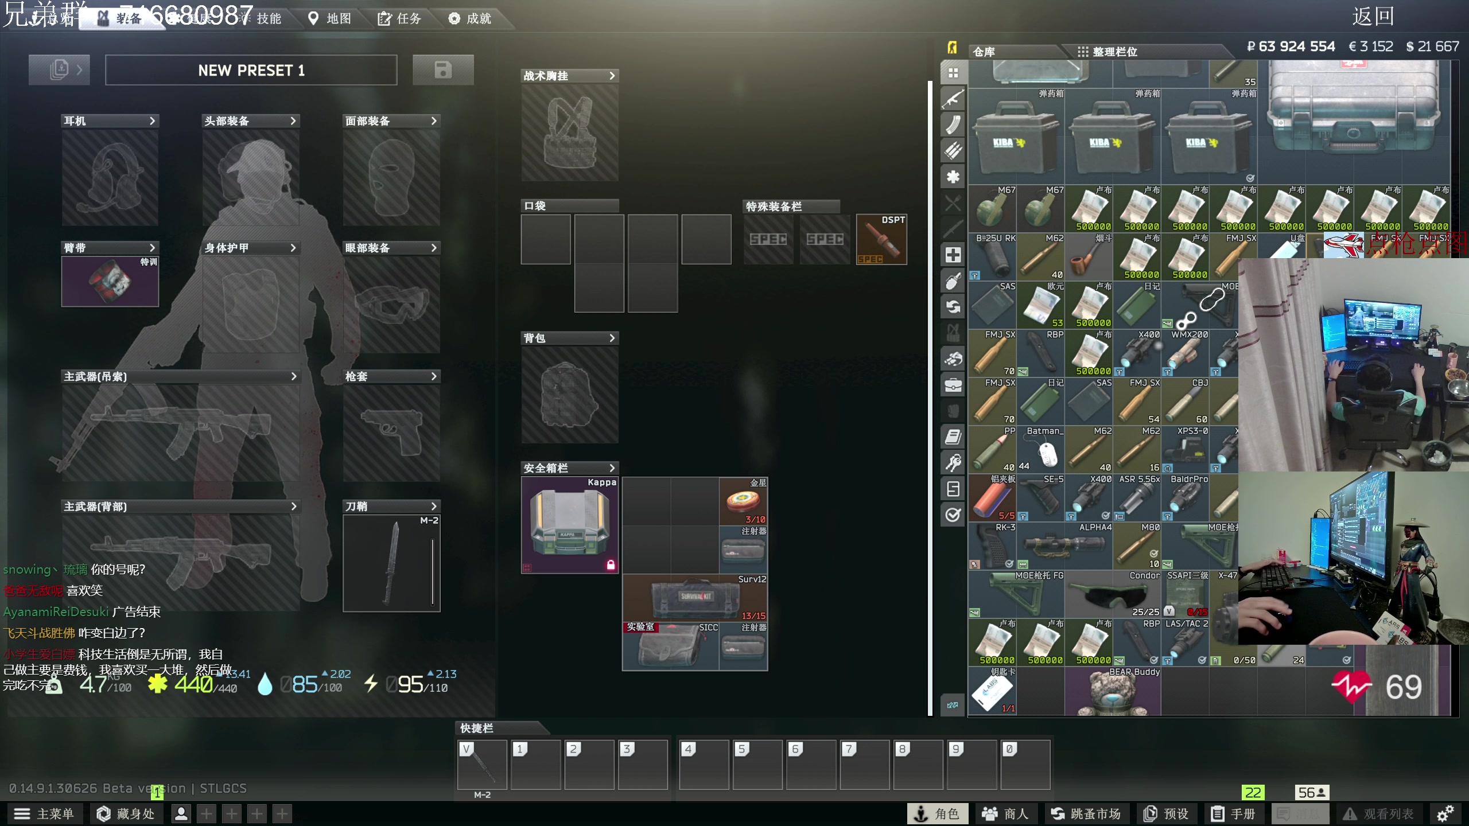Open the 主菜单 main menu
Screen dimensions: 1469x826
coord(45,813)
